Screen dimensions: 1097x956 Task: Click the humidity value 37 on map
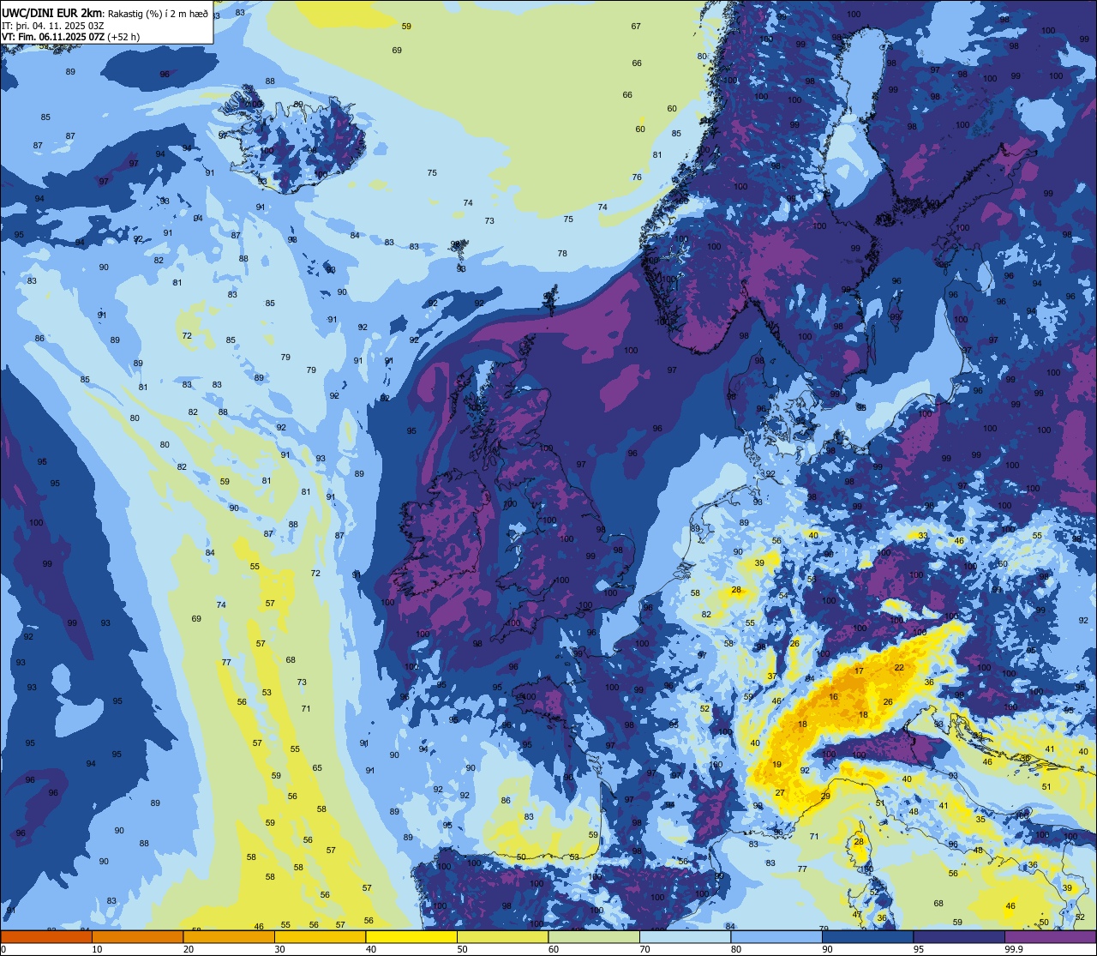click(772, 676)
